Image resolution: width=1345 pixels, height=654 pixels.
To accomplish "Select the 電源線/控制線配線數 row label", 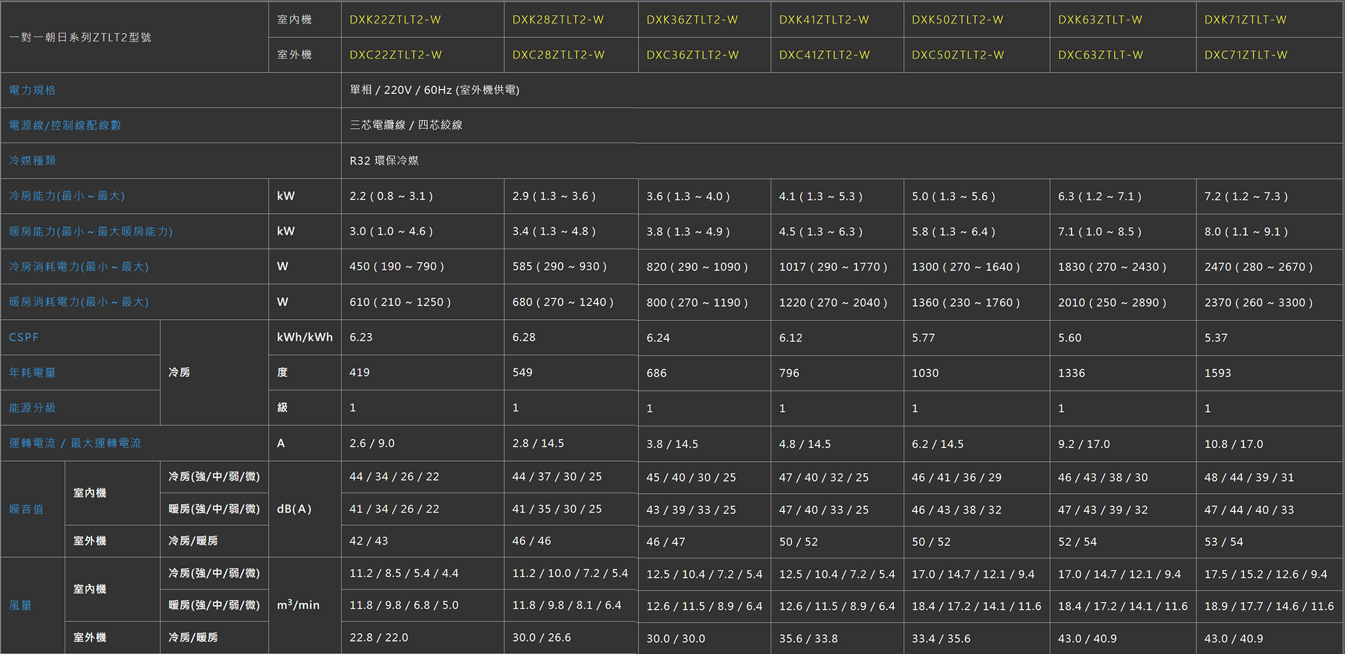I will pyautogui.click(x=65, y=126).
